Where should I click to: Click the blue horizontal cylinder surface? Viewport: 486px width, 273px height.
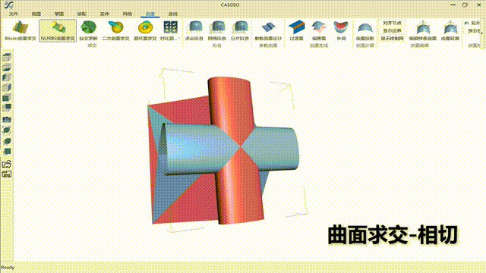pos(195,149)
